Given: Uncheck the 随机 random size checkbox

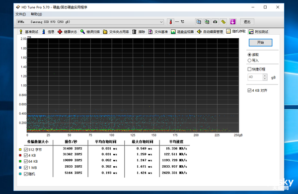Looking at the screenshot, I should pyautogui.click(x=26, y=174).
